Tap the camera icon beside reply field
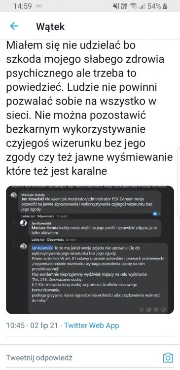This screenshot has width=180, height=370. tap(168, 357)
